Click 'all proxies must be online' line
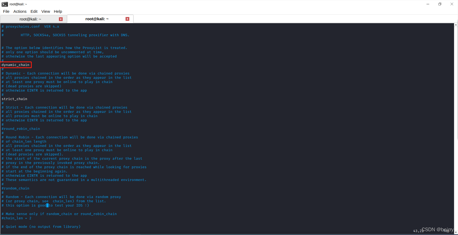This screenshot has height=235, width=458. (x=50, y=116)
